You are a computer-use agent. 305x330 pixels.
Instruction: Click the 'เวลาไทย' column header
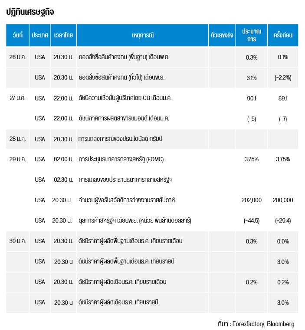63,35
